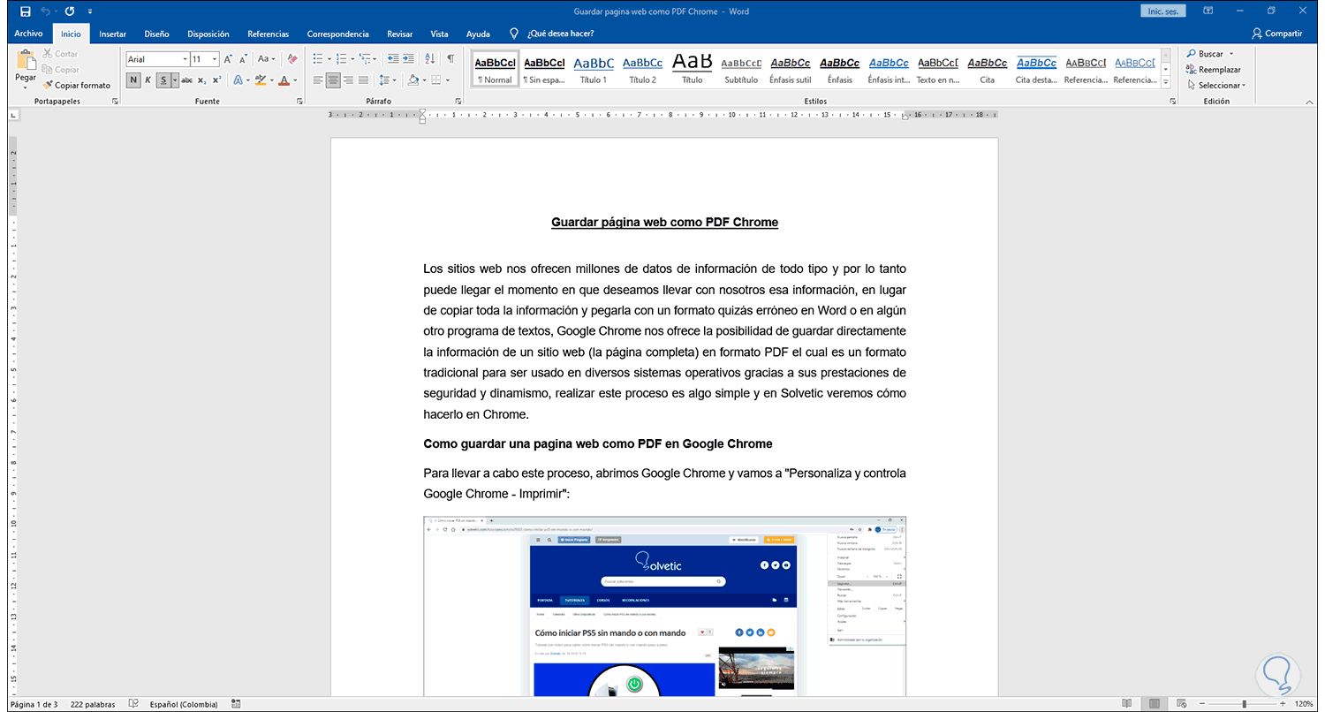Save the document from the quick access toolbar
Image resolution: width=1325 pixels, height=712 pixels.
point(25,11)
